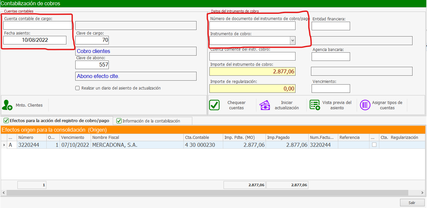This screenshot has width=427, height=208.
Task: Click the Asignar tipos de cuentas icon
Action: (x=365, y=105)
